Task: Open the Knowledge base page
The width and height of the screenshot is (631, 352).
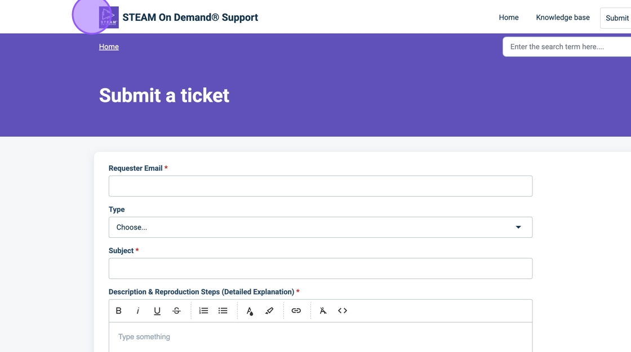Action: [x=562, y=17]
